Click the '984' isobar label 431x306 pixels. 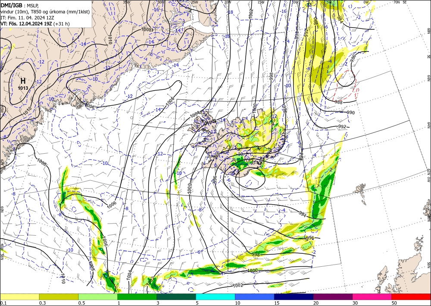coord(340,19)
